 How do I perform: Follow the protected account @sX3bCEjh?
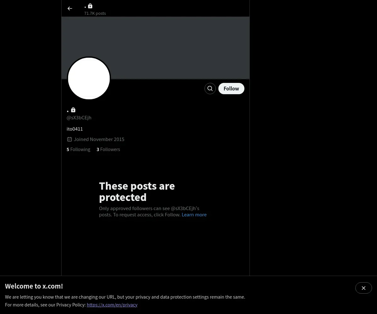pos(231,89)
